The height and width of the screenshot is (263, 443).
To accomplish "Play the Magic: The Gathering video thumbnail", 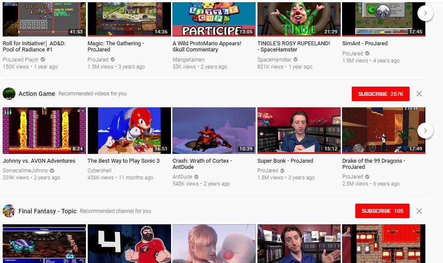I will pos(129,19).
